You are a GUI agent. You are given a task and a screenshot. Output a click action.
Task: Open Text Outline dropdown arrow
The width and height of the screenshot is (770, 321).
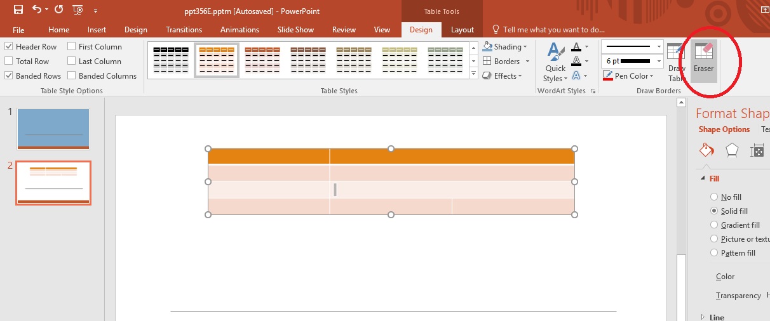586,62
